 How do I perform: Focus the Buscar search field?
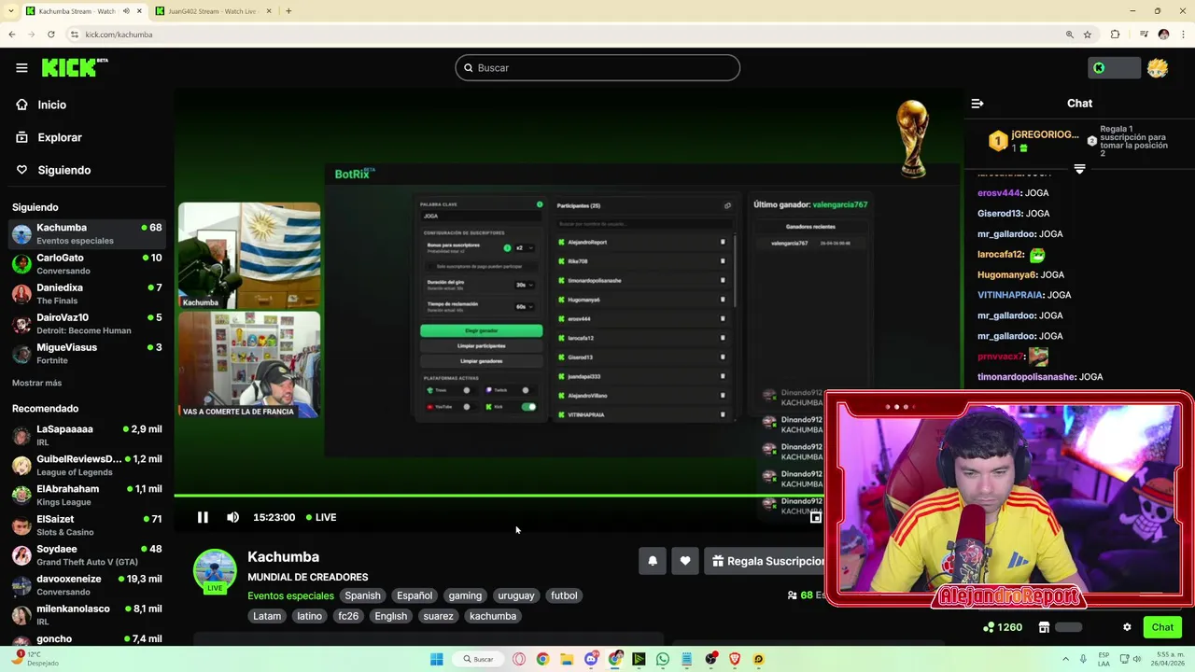coord(597,67)
